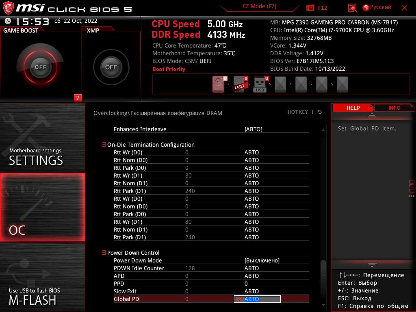Click the bottom help panel grip handle

click(372, 265)
